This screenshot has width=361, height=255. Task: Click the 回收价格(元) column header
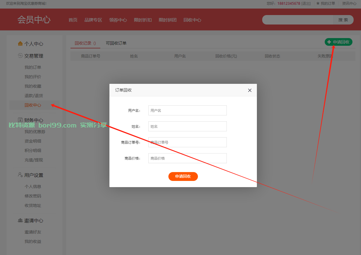tap(226, 56)
